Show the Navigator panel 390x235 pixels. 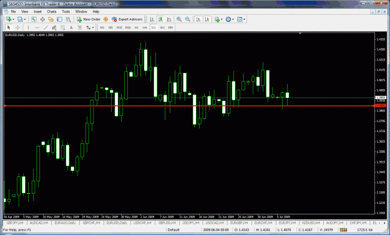coord(51,19)
